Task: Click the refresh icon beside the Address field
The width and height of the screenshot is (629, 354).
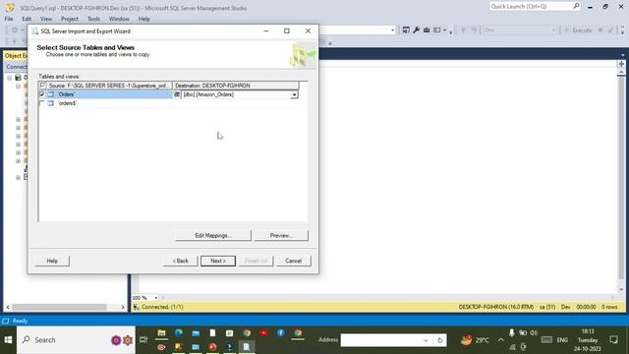Action: tap(440, 340)
